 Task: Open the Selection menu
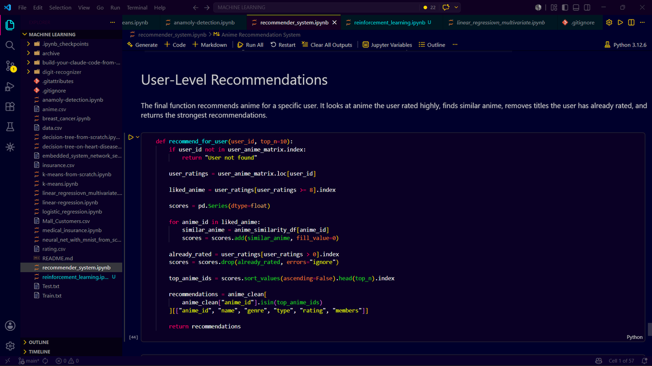60,8
